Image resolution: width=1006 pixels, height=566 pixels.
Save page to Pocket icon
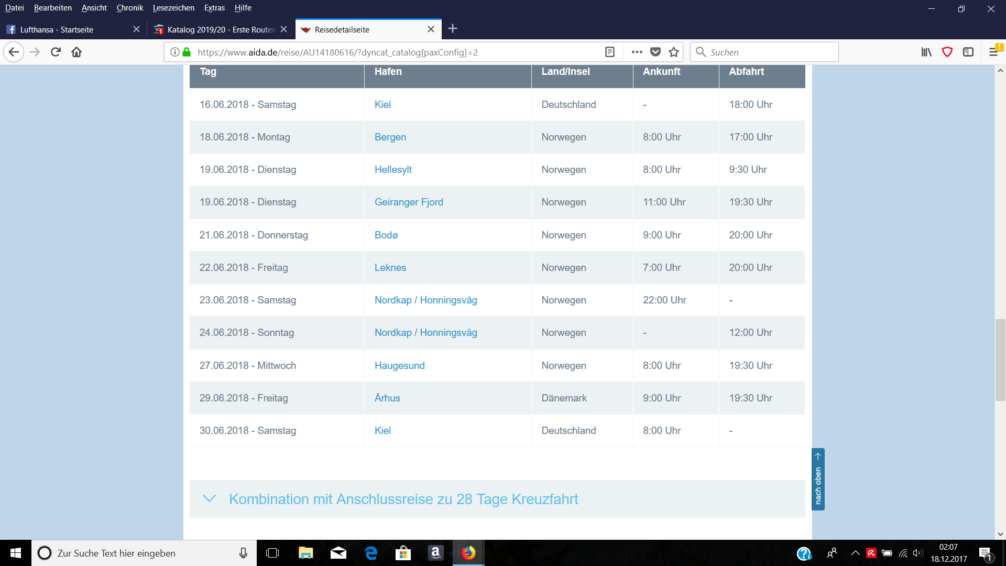(655, 52)
